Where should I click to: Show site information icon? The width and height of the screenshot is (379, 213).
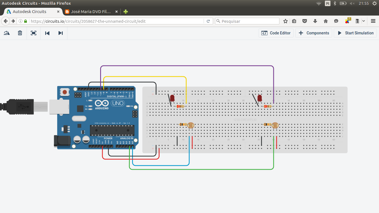click(21, 21)
